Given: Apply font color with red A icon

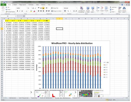Looking at the screenshot, I should 34,11.
